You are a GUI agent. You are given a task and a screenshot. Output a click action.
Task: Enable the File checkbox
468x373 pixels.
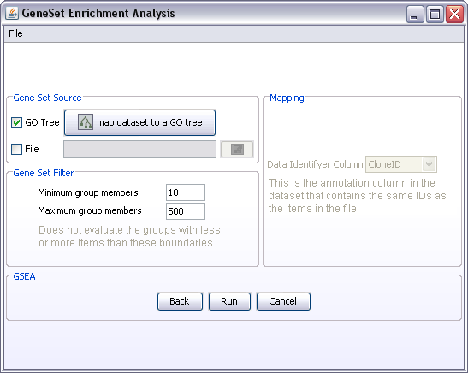click(17, 149)
